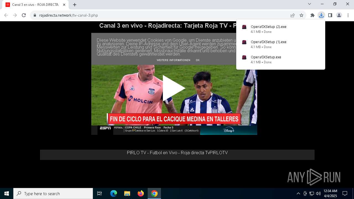The height and width of the screenshot is (199, 354).
Task: Click the Canal 3 en vivo heading
Action: click(168, 26)
